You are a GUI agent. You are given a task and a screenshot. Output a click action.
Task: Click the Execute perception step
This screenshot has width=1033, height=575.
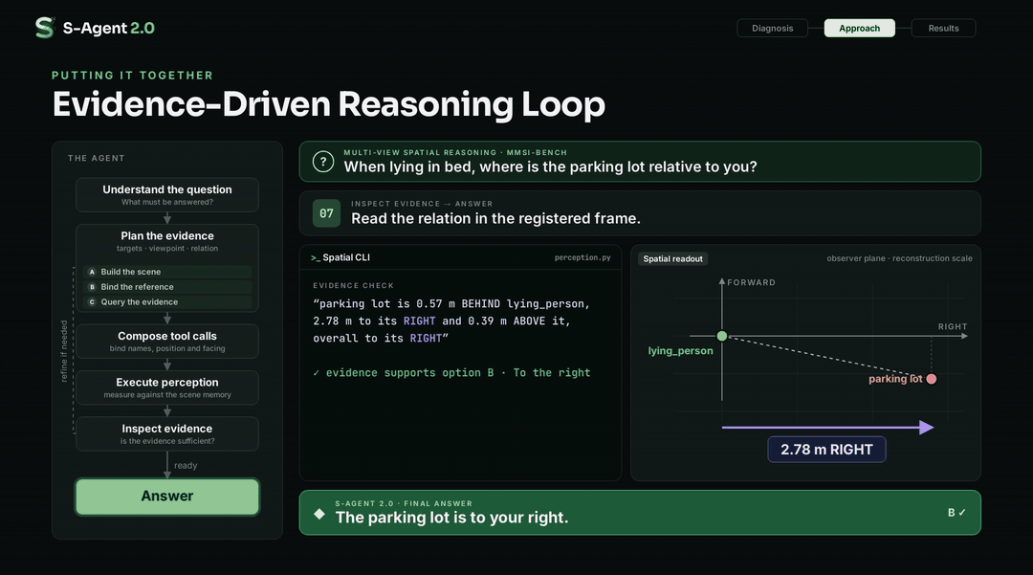coord(167,387)
